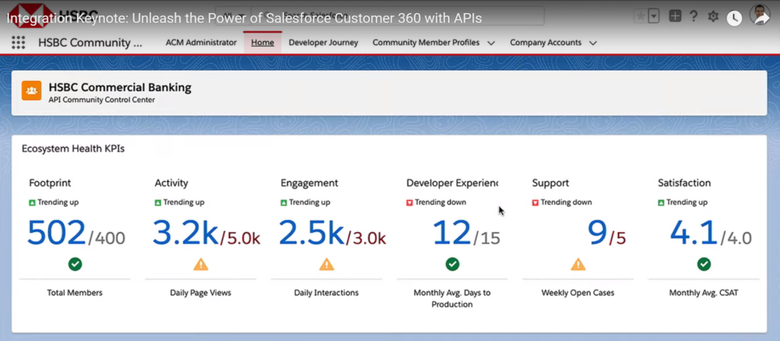Click the Daily Interactions label

click(326, 293)
